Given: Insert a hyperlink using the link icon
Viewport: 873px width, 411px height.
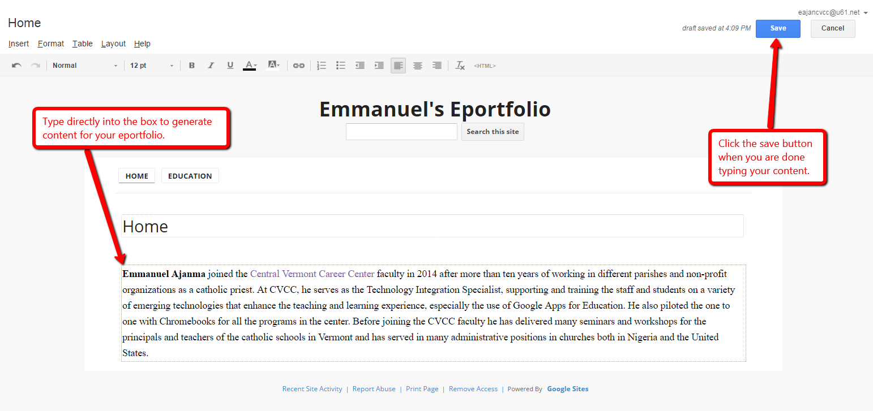Looking at the screenshot, I should pyautogui.click(x=298, y=65).
